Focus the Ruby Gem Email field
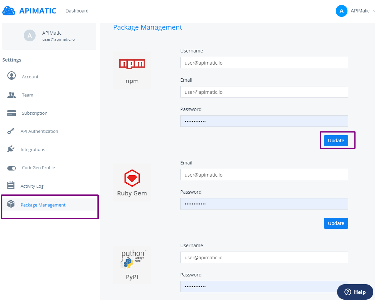 (x=264, y=175)
